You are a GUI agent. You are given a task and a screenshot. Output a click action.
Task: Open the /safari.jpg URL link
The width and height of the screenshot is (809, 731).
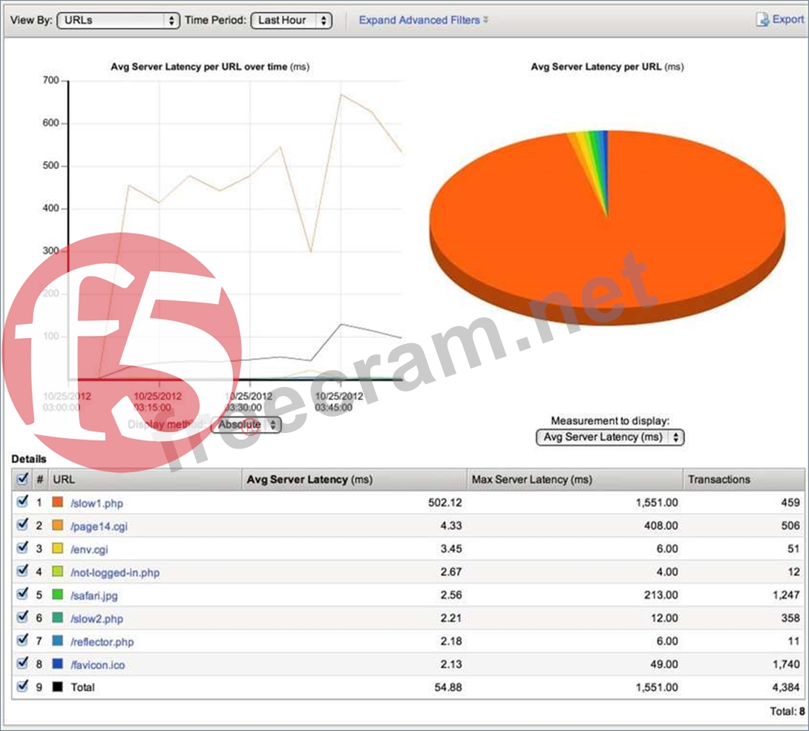pyautogui.click(x=94, y=595)
